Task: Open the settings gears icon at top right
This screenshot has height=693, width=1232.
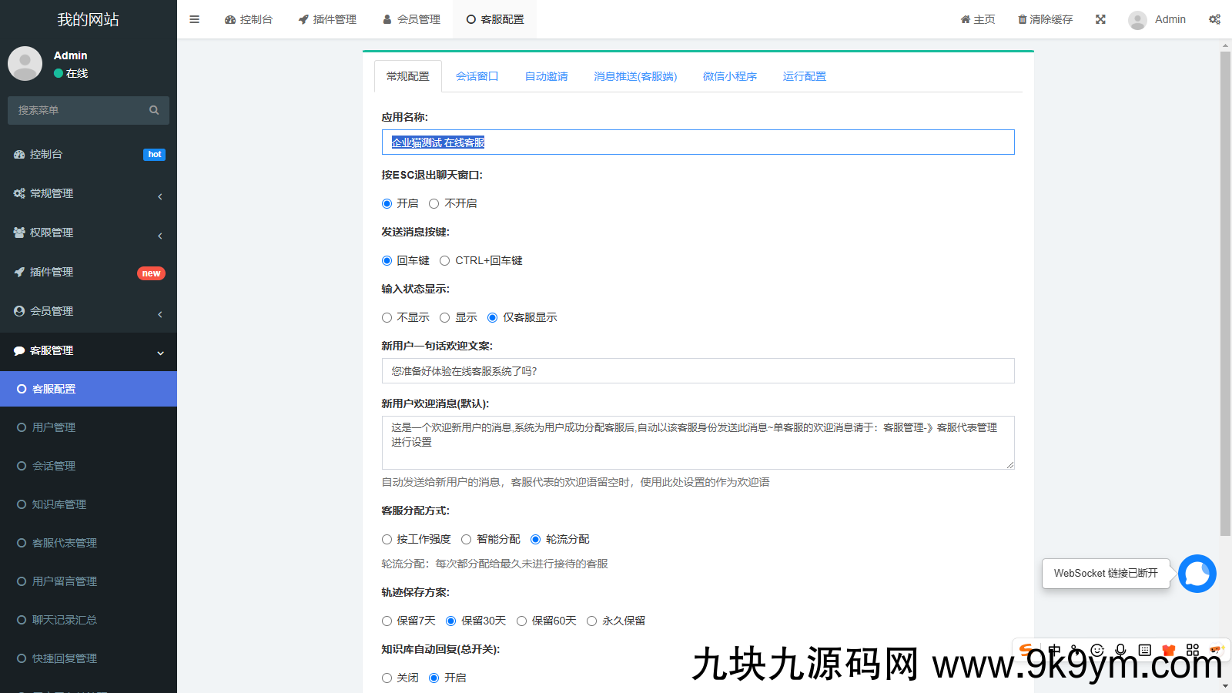Action: (1214, 19)
